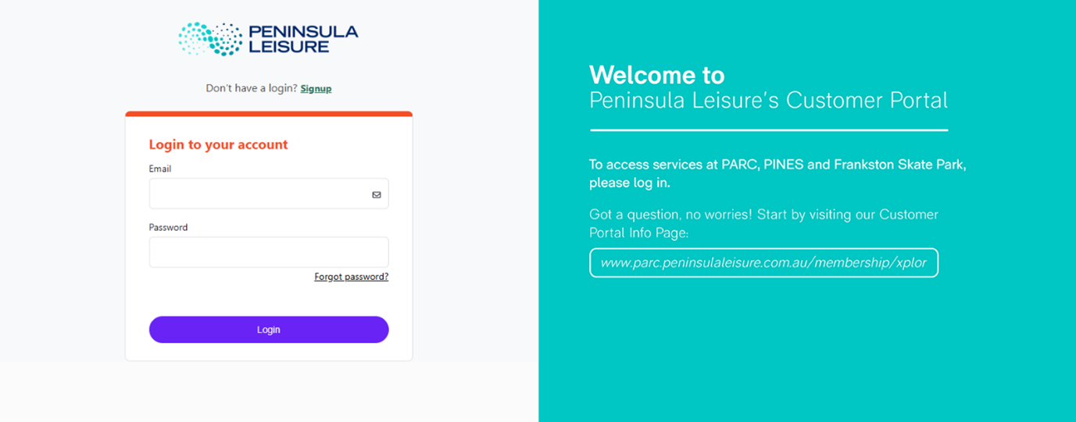Screen dimensions: 1076x422
Task: Click the word LEISURE in the logo
Action: coord(288,47)
